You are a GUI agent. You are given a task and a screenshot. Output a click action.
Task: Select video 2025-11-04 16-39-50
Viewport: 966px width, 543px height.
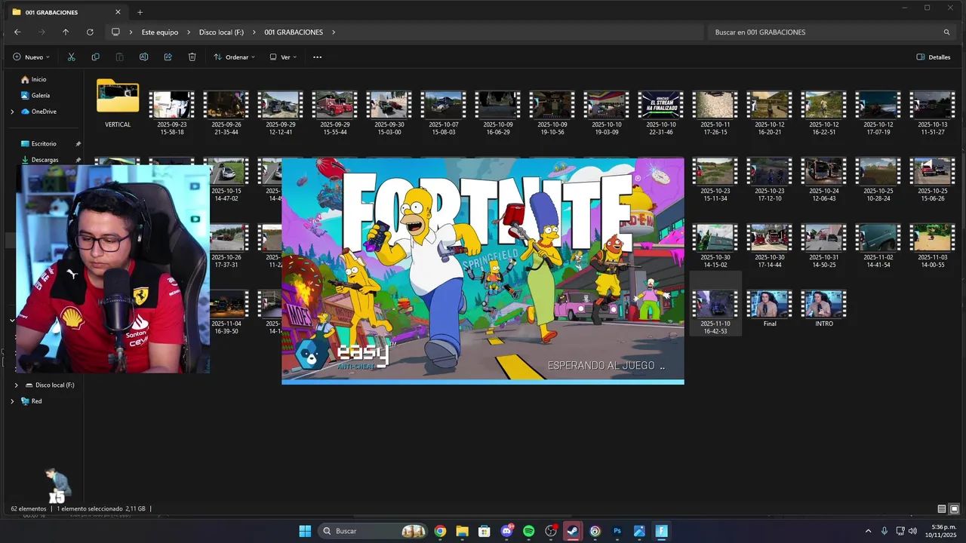click(226, 312)
